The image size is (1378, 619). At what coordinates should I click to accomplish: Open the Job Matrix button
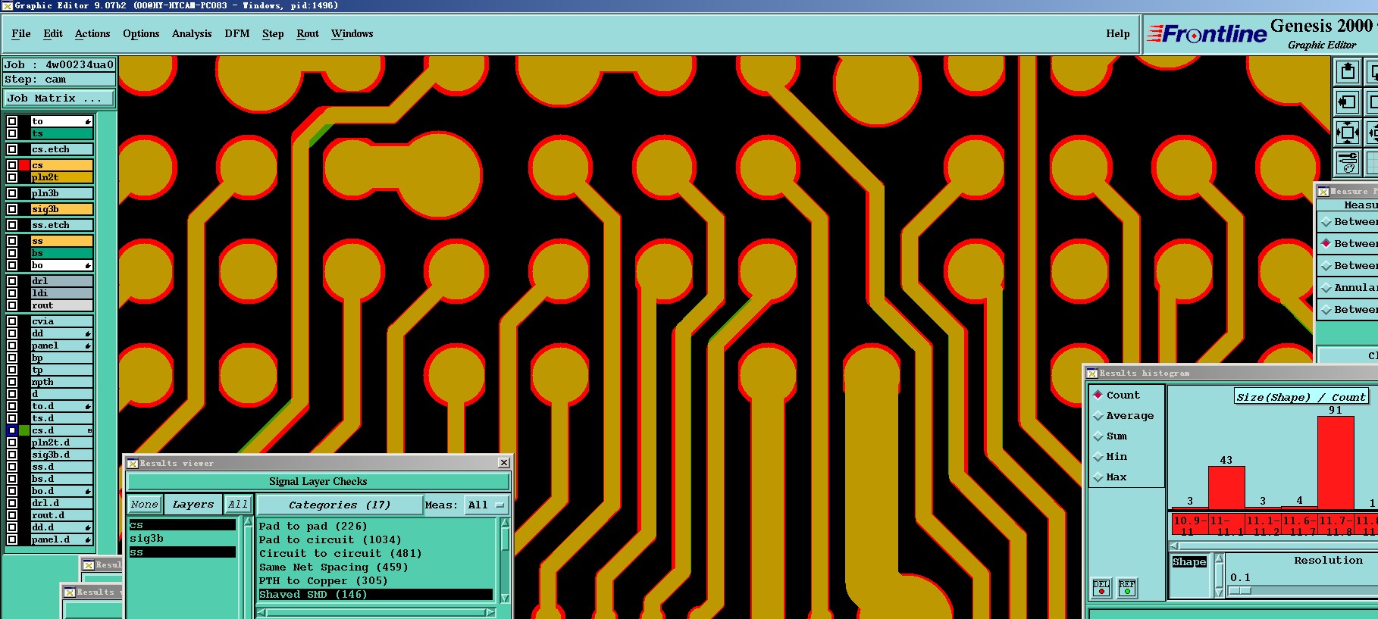coord(59,98)
